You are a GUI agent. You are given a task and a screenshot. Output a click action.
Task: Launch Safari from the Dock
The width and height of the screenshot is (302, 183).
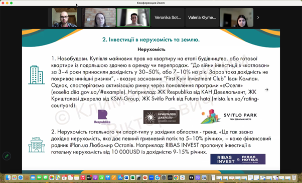point(21,177)
